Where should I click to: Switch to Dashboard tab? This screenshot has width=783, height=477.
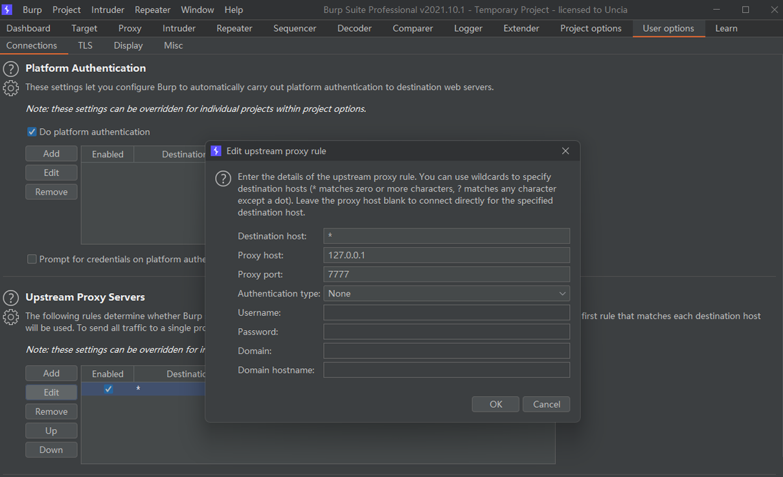pyautogui.click(x=28, y=28)
